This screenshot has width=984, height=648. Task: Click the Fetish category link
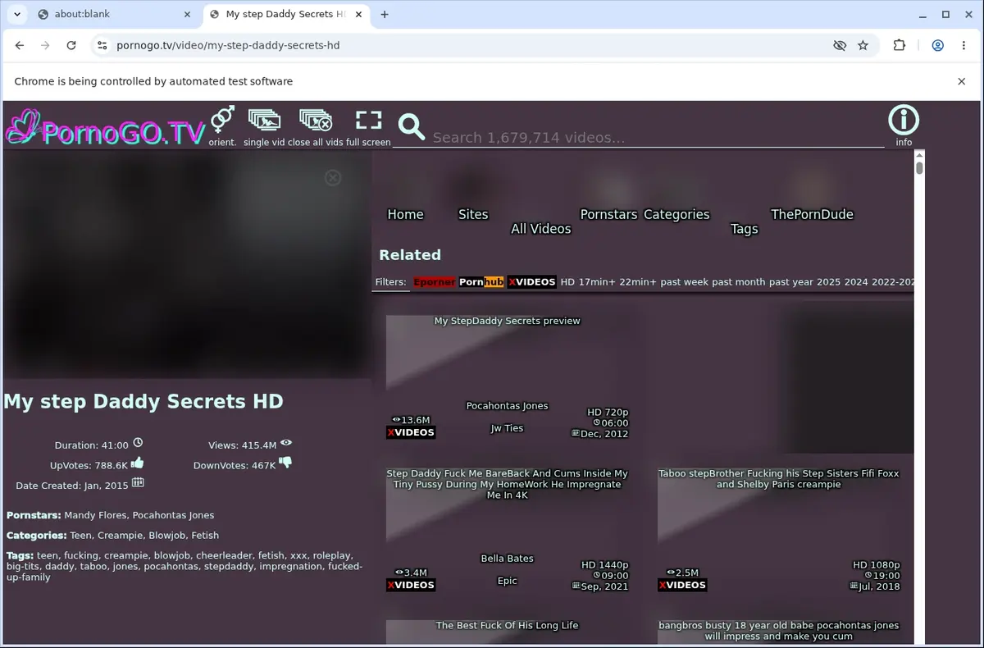point(205,536)
